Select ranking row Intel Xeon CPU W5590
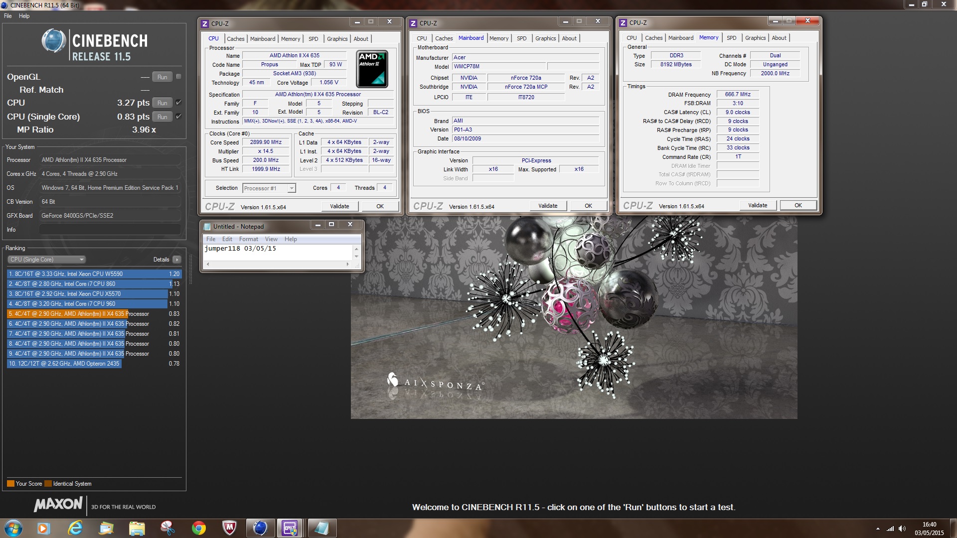 click(x=94, y=274)
